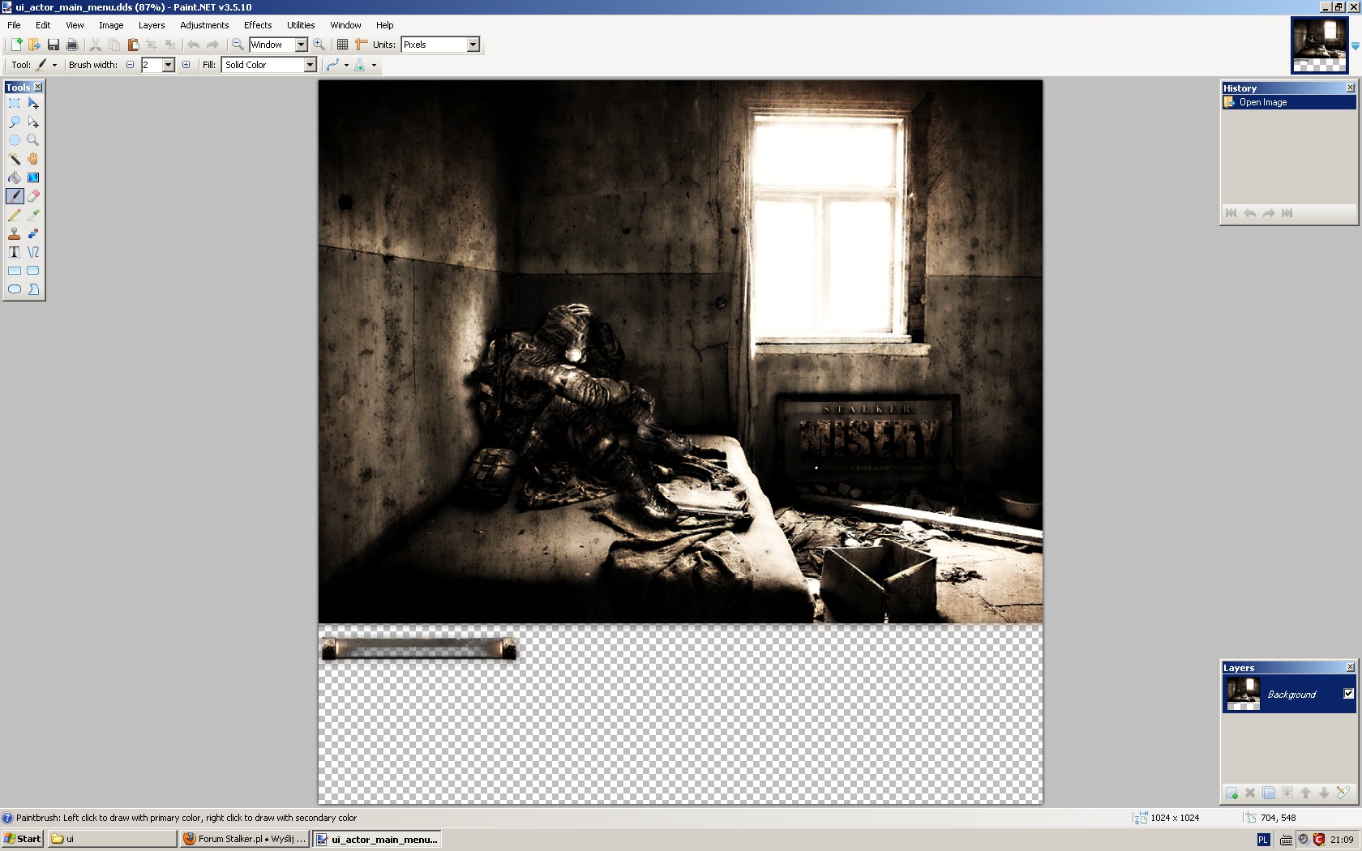Select the Rectangle Select tool
The image size is (1362, 851).
(15, 103)
